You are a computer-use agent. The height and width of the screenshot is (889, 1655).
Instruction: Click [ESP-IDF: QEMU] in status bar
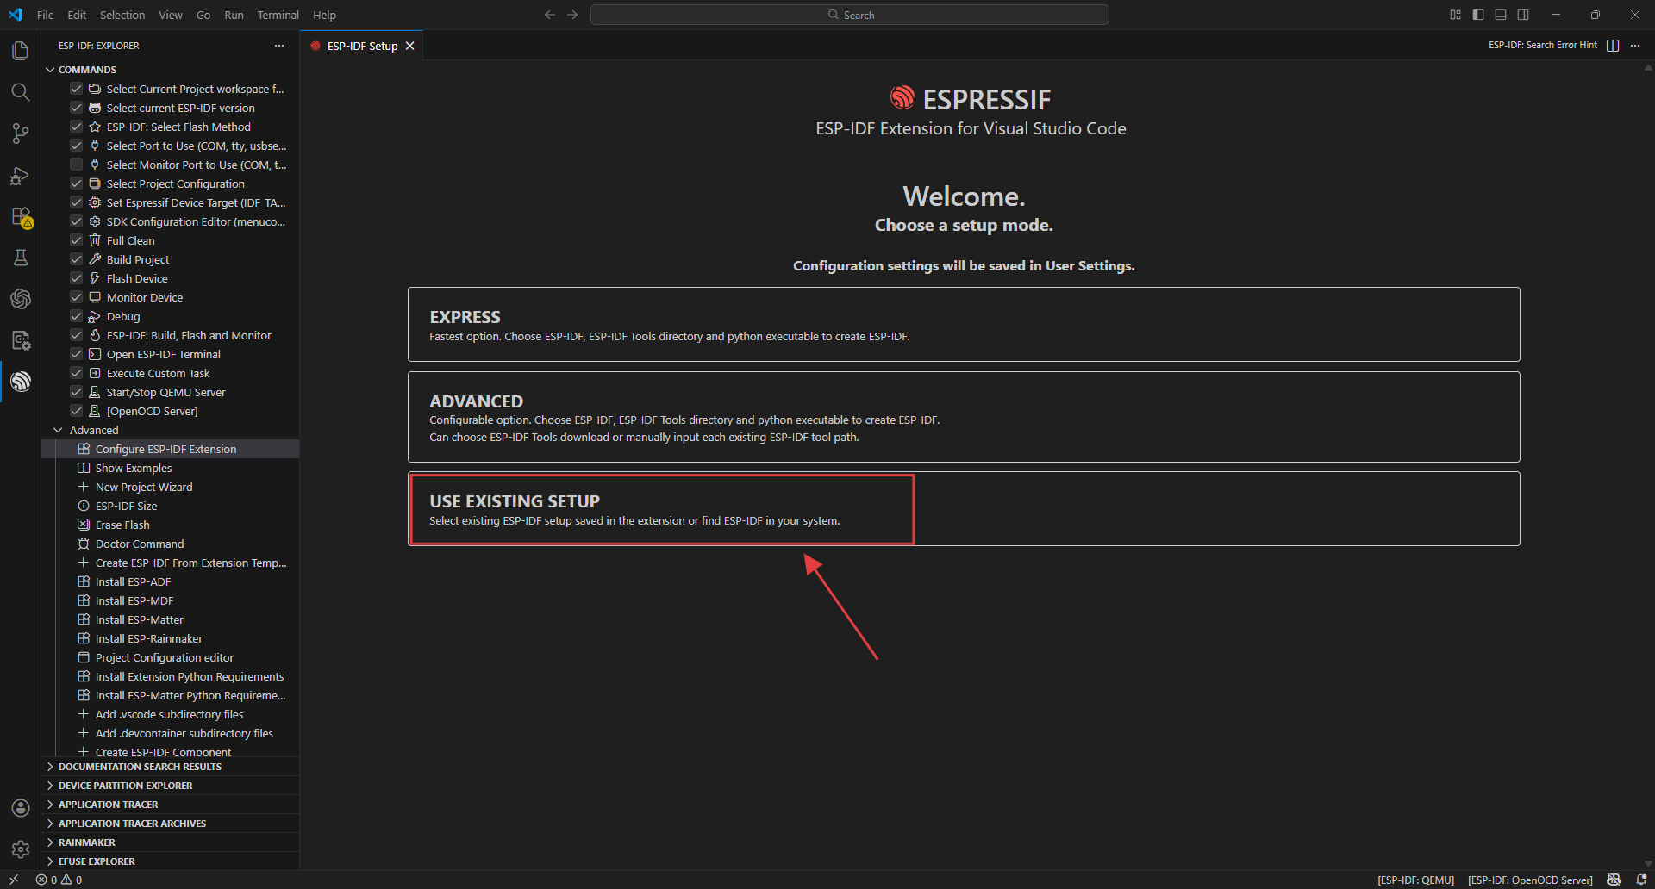[1415, 880]
